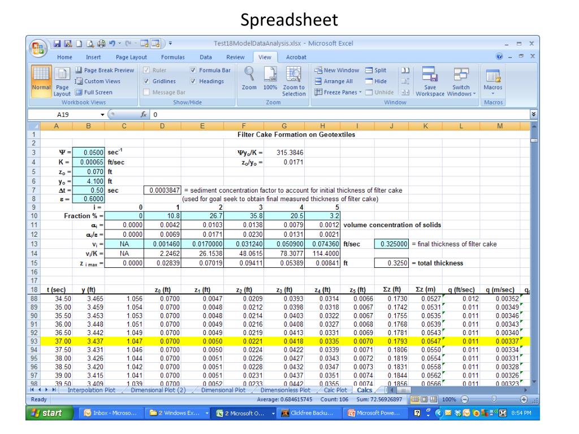This screenshot has height=434, width=579.
Task: Save the workbook from Quick Access Toolbar
Action: pos(57,44)
